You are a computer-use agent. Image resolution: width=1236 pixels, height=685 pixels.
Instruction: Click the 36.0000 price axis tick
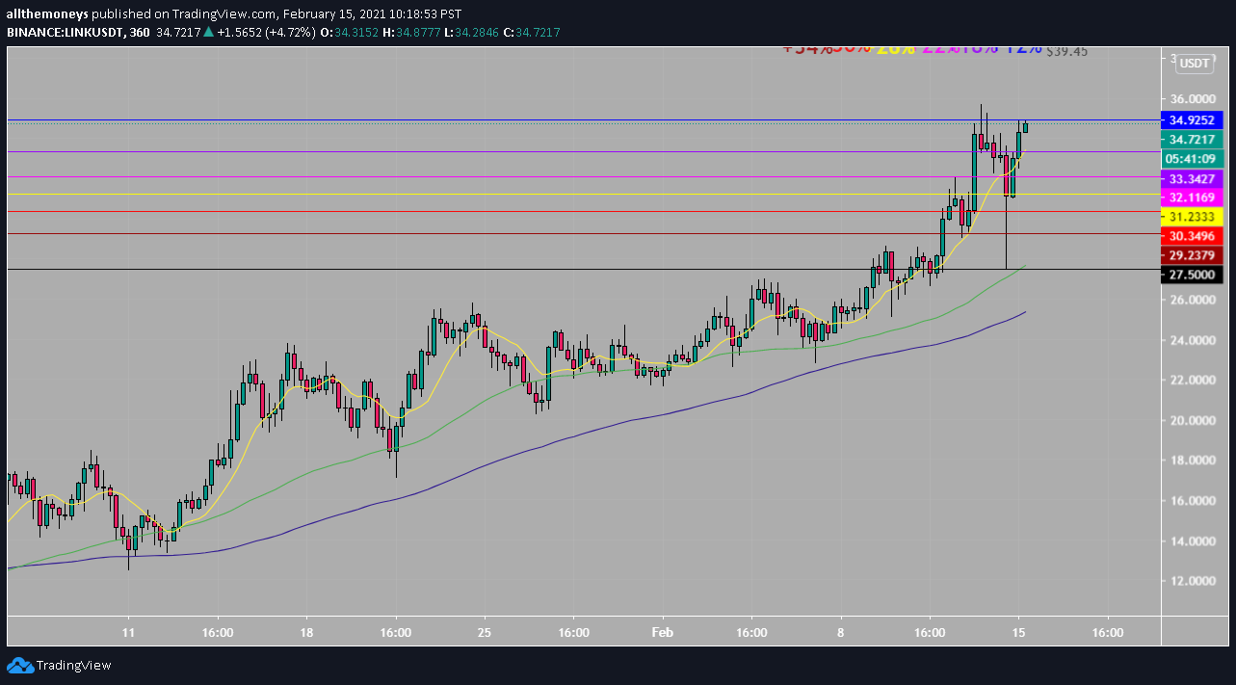[1192, 98]
